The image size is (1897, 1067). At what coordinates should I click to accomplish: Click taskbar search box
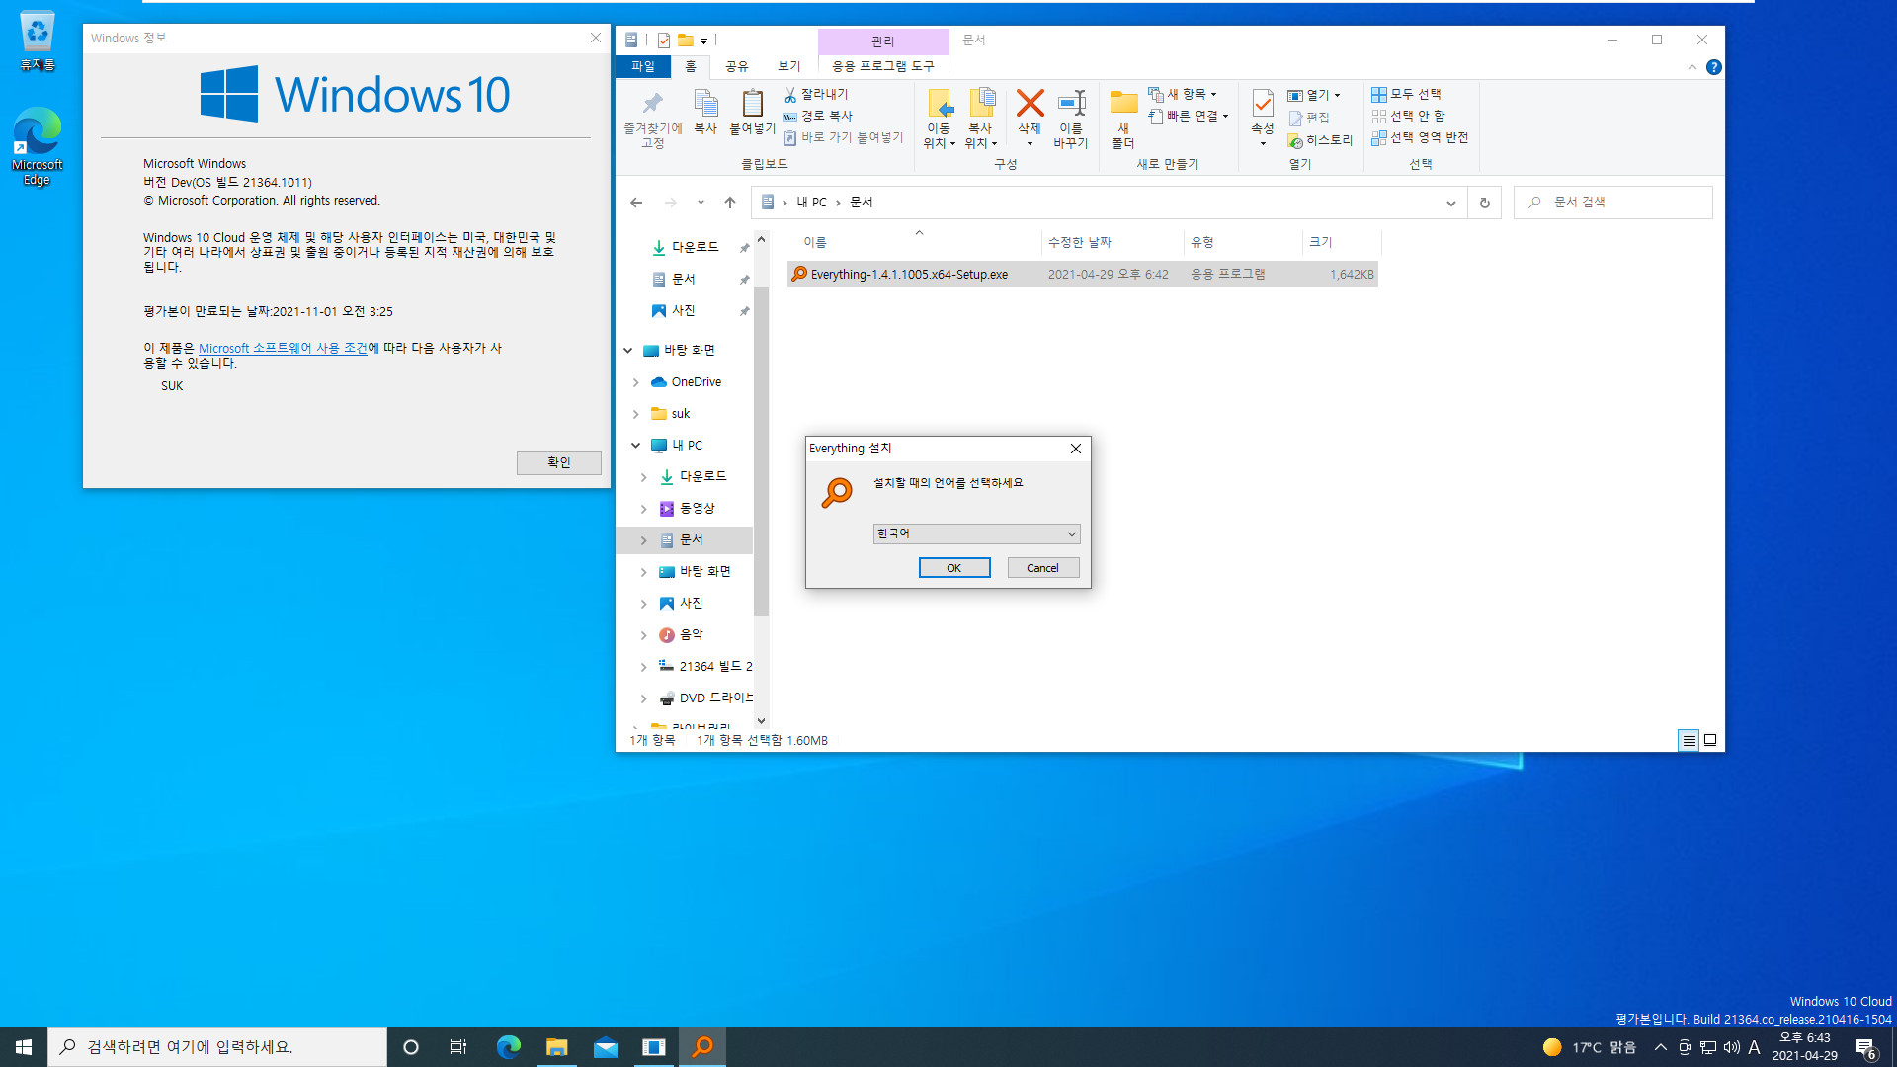pyautogui.click(x=217, y=1047)
